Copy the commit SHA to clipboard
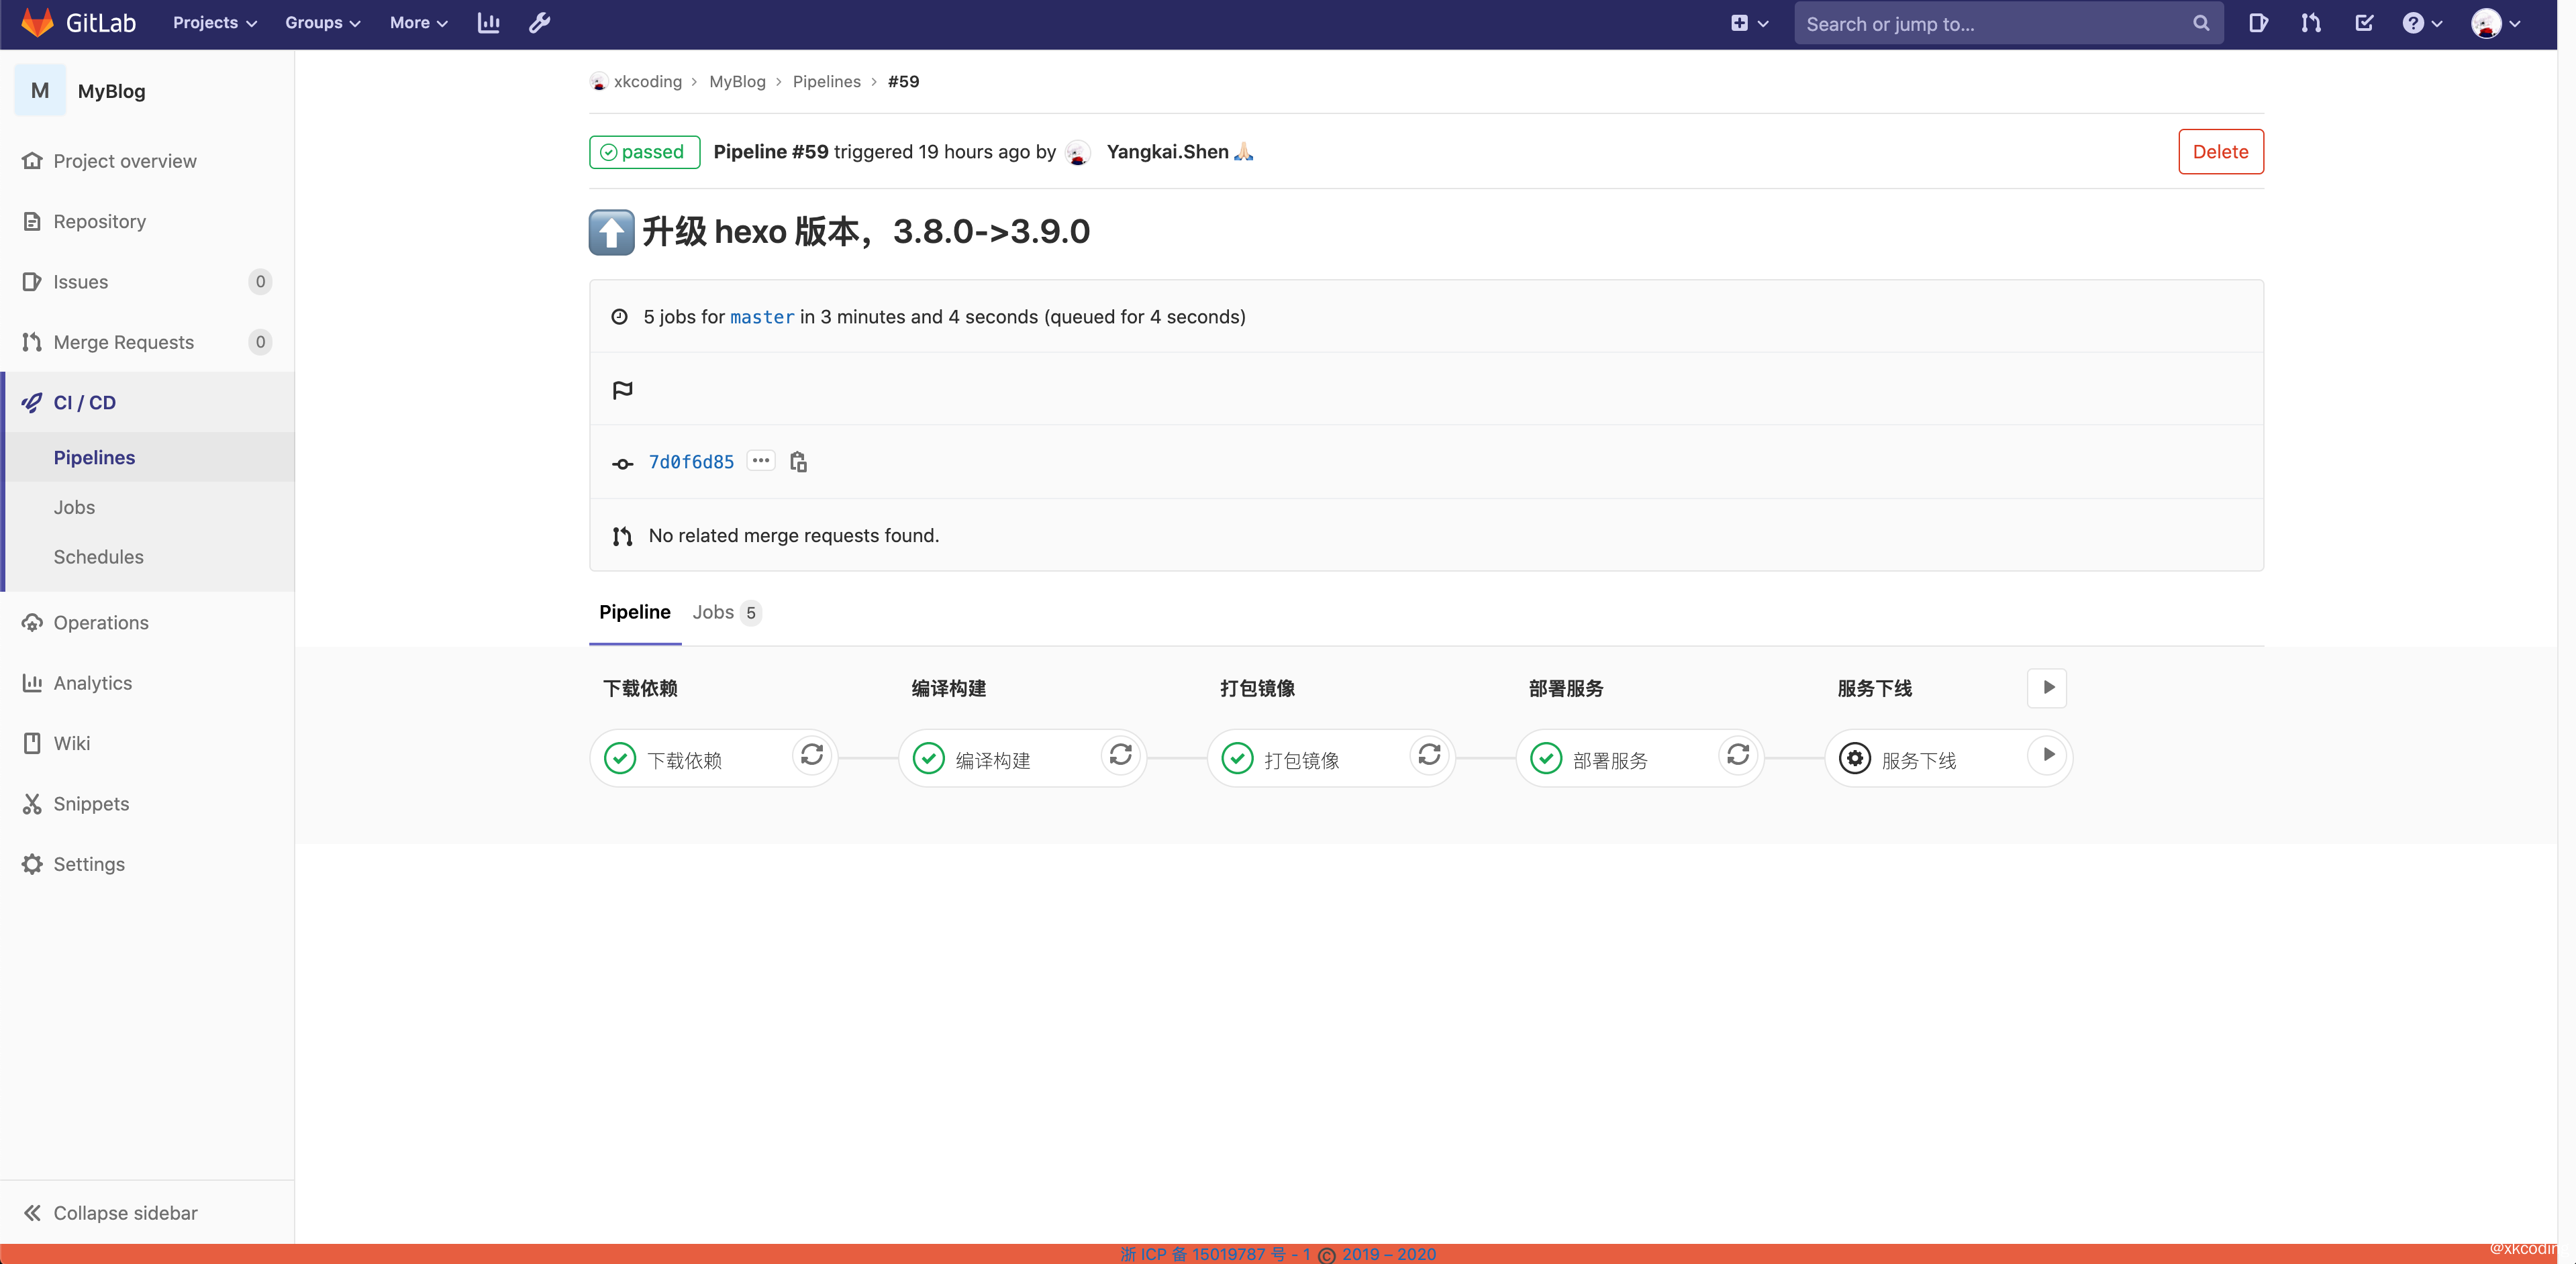The height and width of the screenshot is (1264, 2576). pyautogui.click(x=798, y=462)
